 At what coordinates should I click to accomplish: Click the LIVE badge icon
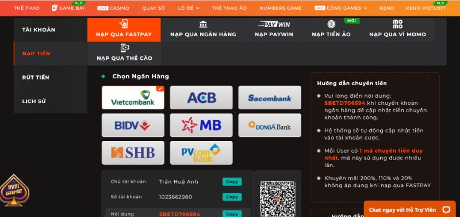click(103, 8)
